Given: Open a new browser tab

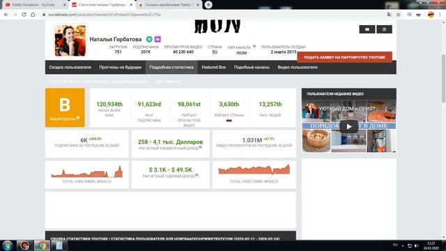Looking at the screenshot, I should coord(208,5).
